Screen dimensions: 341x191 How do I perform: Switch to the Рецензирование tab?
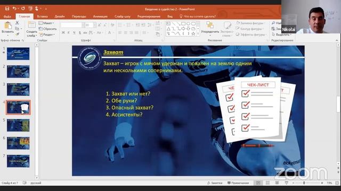pyautogui.click(x=149, y=16)
